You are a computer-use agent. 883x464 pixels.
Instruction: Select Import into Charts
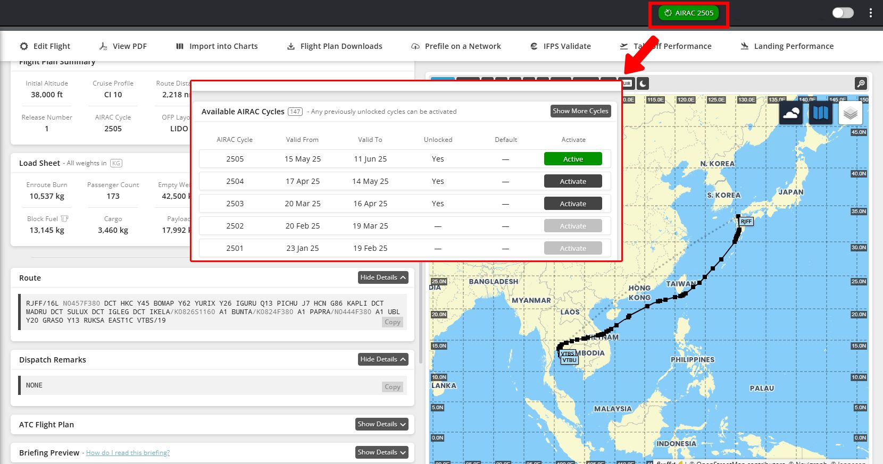tap(217, 46)
